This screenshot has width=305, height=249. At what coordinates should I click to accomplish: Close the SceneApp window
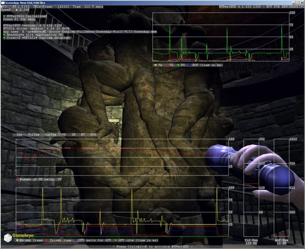(301, 3)
